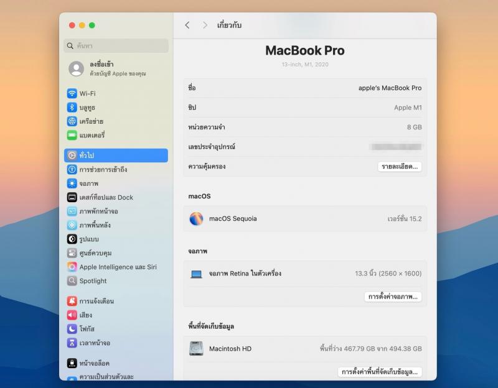Sign in via ลงชื่อเข้า Apple account row

116,68
